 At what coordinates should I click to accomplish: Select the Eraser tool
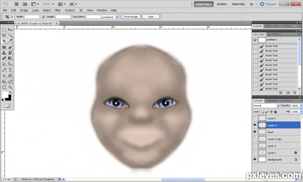4,58
